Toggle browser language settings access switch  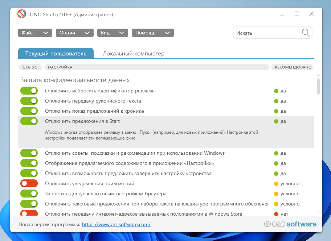tap(29, 194)
